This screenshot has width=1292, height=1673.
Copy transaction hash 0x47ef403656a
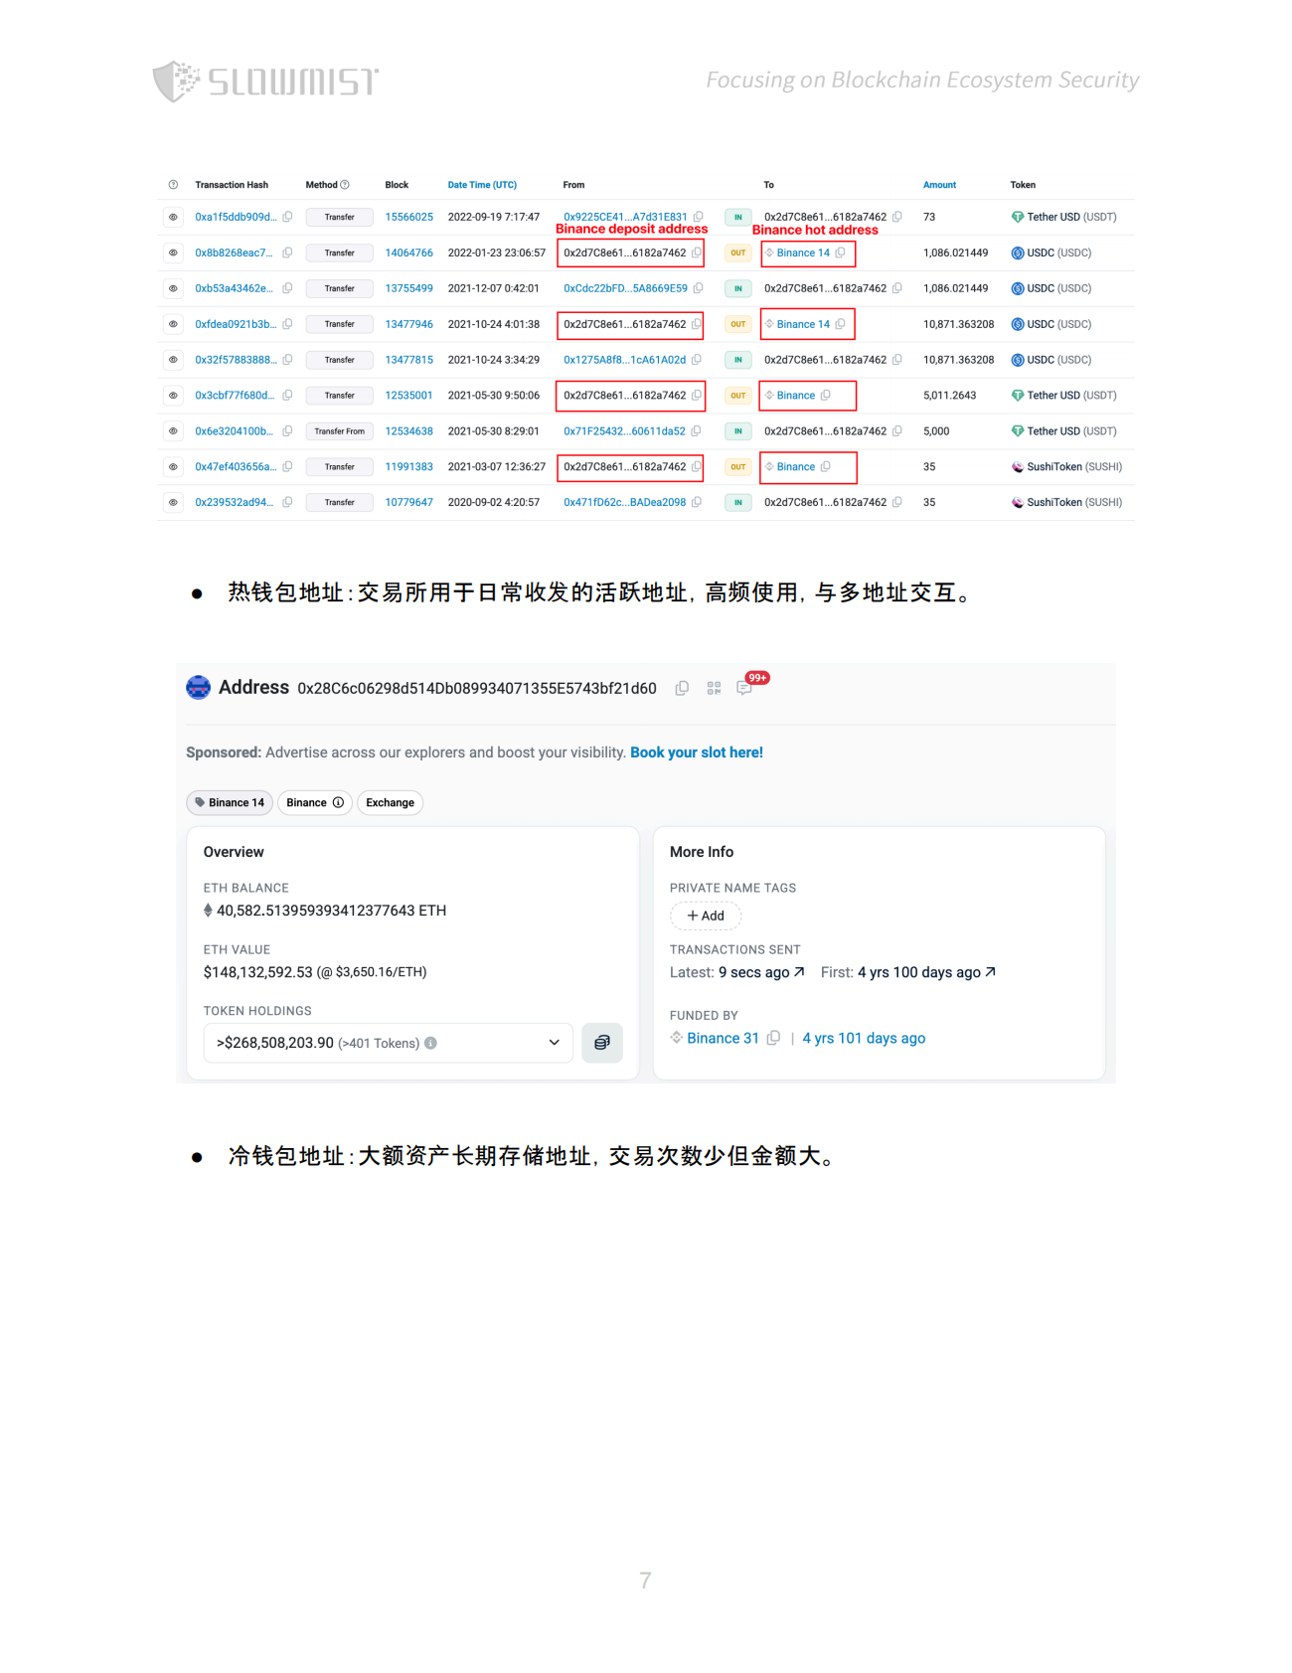(x=287, y=467)
